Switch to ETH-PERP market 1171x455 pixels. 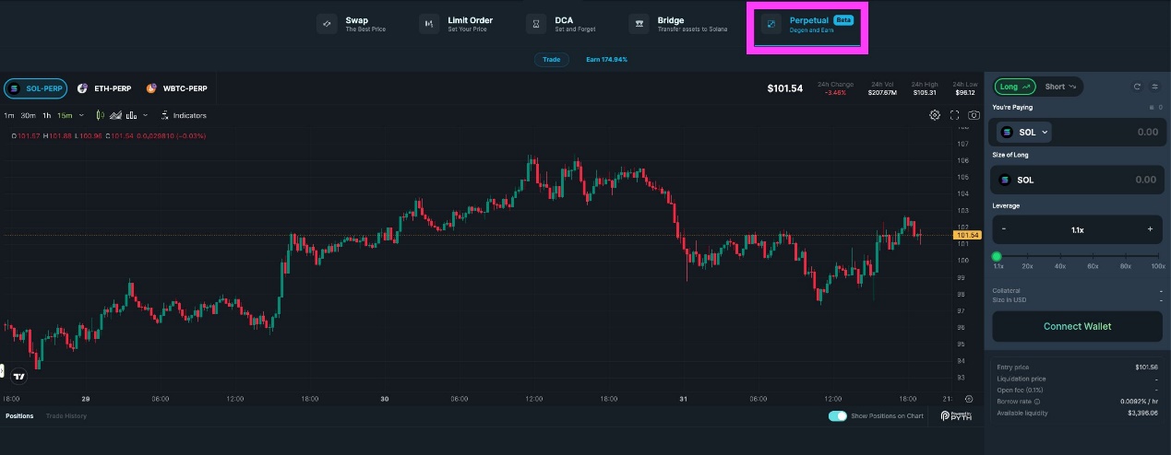coord(105,88)
